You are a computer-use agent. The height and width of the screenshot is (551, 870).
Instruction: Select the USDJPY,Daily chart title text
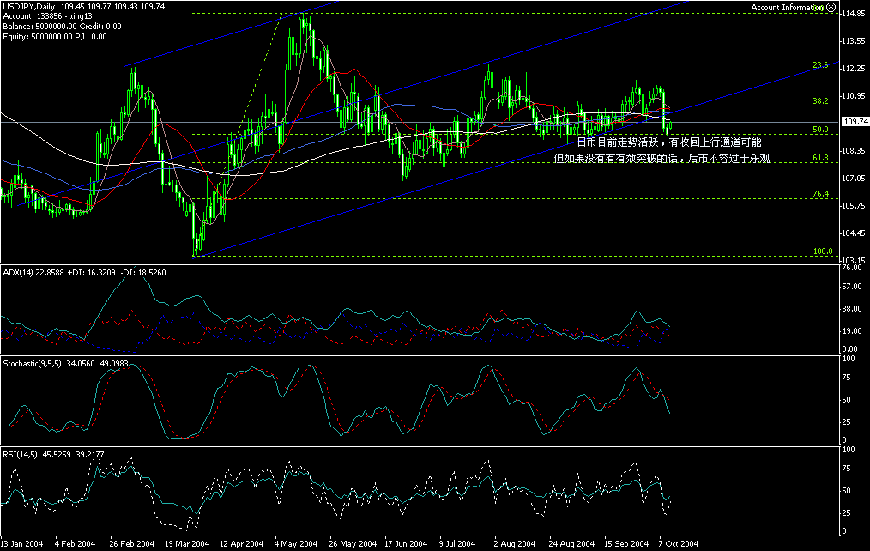click(x=29, y=7)
